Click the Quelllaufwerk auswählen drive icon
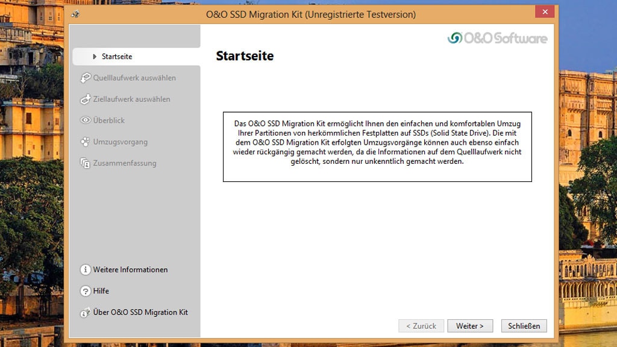The image size is (617, 347). pyautogui.click(x=85, y=78)
